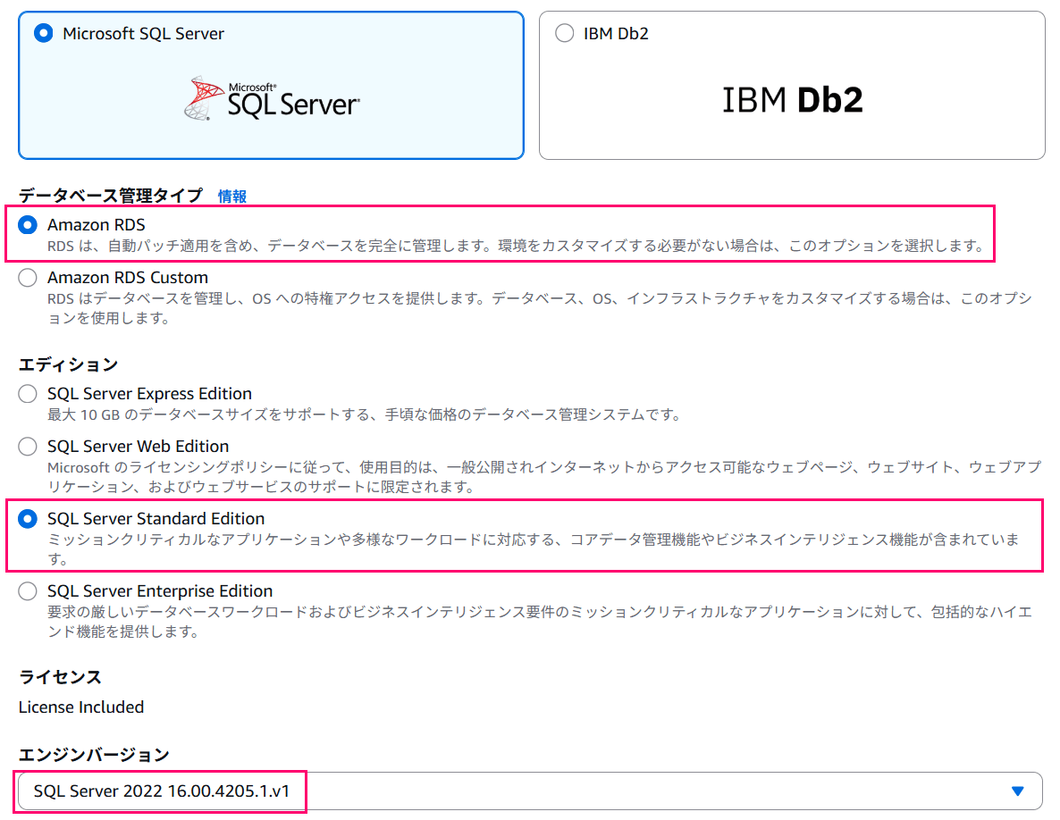Select SQL Server Web Edition radio
The image size is (1060, 820).
(x=28, y=447)
